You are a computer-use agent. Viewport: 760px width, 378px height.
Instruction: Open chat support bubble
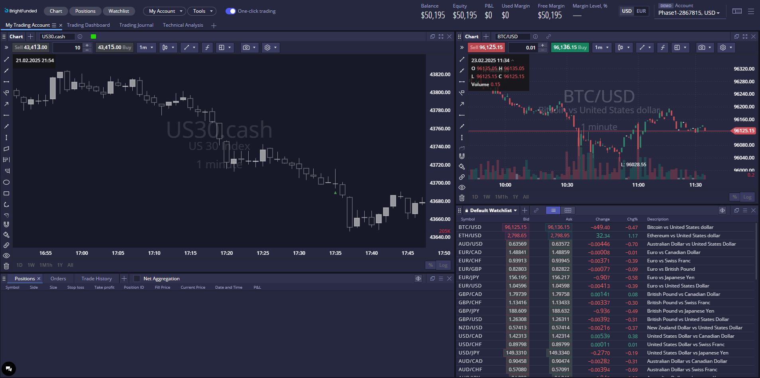[x=9, y=369]
